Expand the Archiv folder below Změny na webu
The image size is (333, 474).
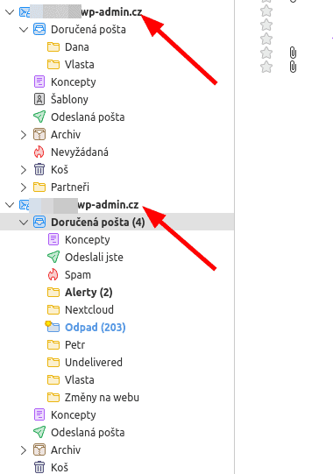[x=24, y=450]
